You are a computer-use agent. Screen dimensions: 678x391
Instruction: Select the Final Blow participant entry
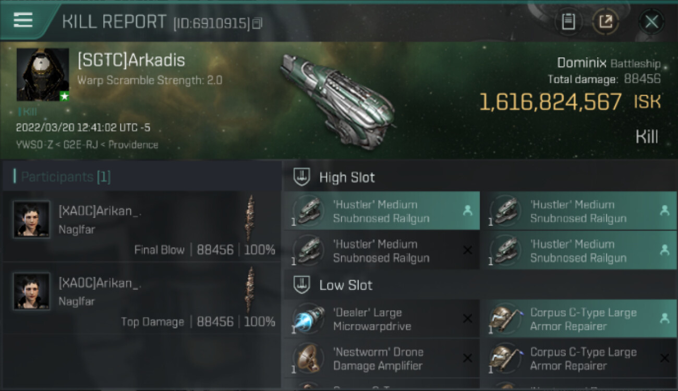(142, 226)
